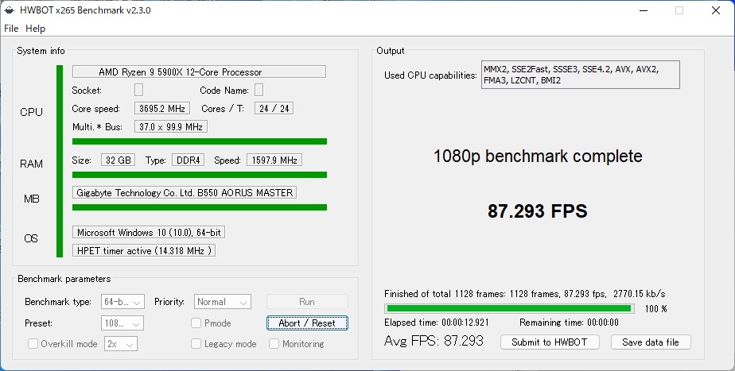This screenshot has height=371, width=735.
Task: Open the Priority dropdown showing Normal
Action: (x=223, y=302)
